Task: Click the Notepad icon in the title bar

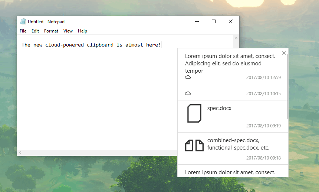Action: (23, 22)
